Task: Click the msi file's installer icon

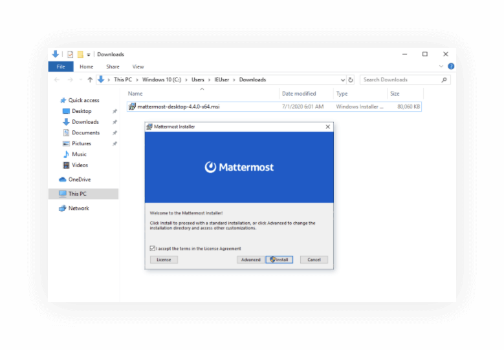Action: click(x=132, y=107)
